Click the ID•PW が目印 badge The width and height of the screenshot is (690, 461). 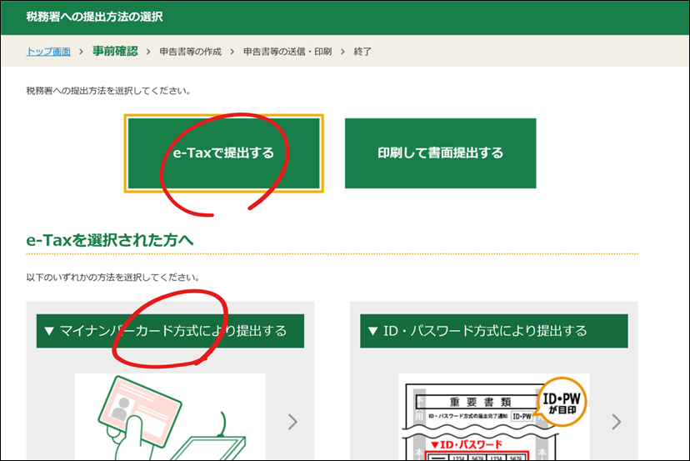coord(562,402)
